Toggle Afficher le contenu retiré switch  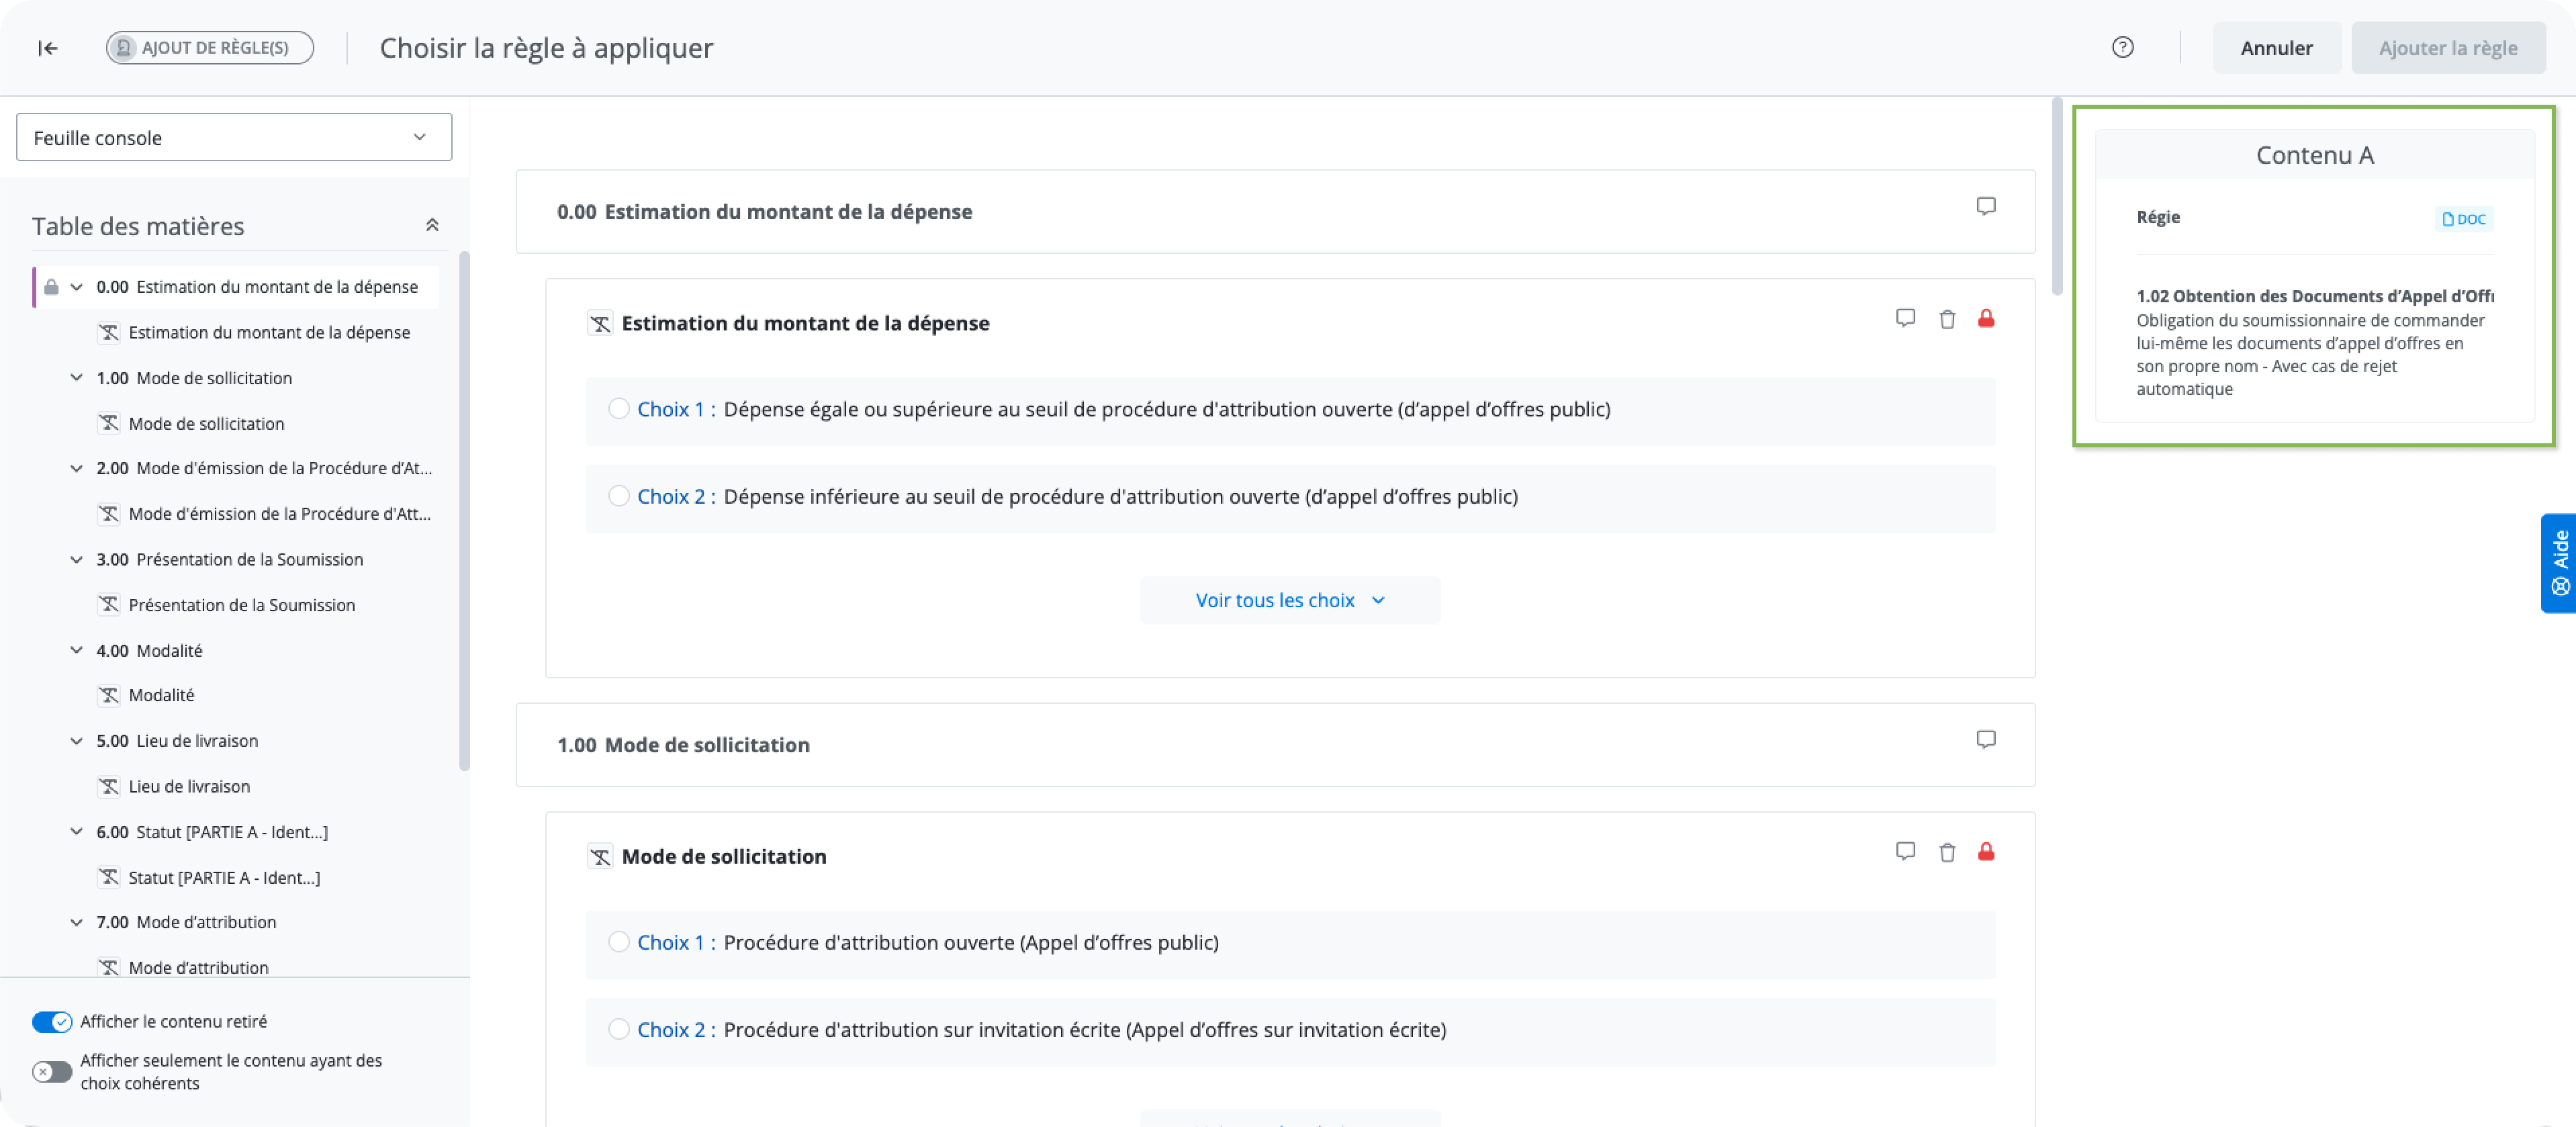[52, 1021]
